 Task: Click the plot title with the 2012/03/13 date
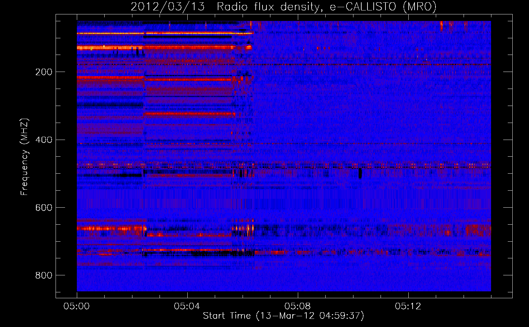283,7
